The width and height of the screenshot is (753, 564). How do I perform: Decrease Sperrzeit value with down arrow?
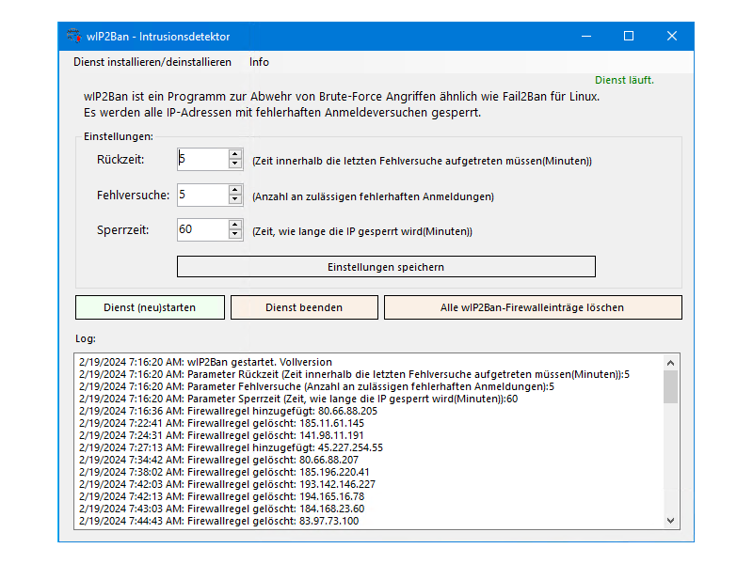[235, 234]
